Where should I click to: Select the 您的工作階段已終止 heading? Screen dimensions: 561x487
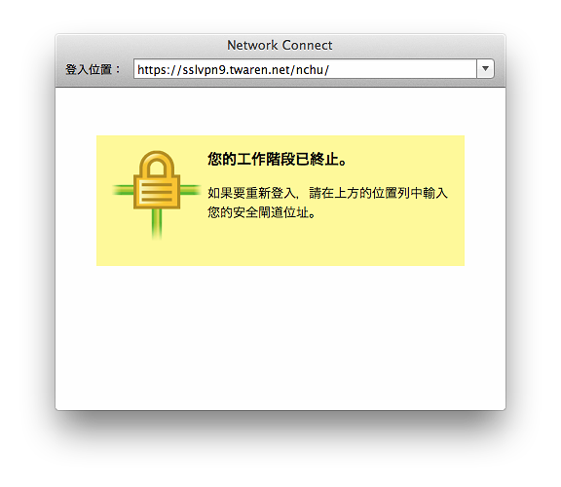click(x=278, y=159)
